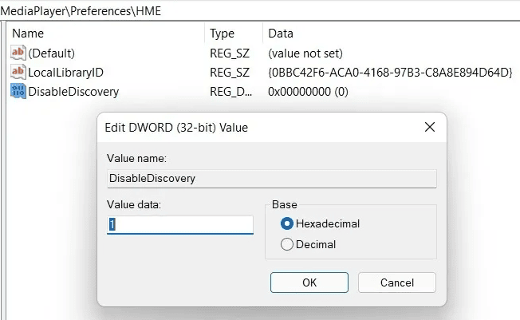Select the (Default) entry name
This screenshot has height=320, width=520.
click(x=52, y=53)
